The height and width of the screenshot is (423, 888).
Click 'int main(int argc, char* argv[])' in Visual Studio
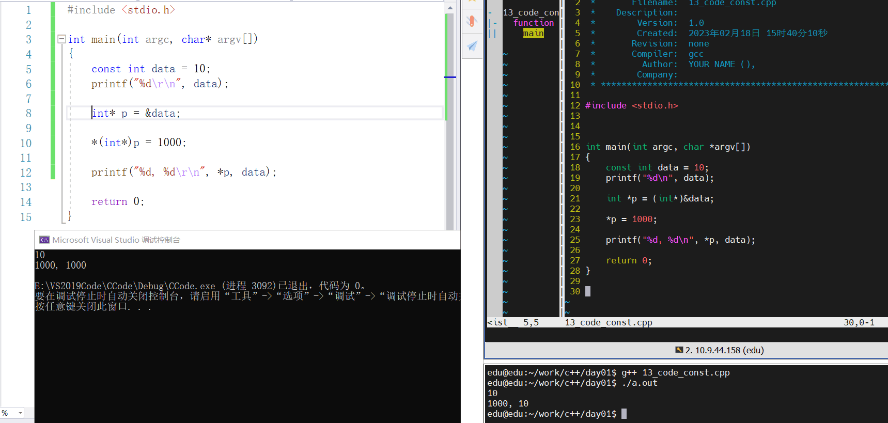(163, 39)
